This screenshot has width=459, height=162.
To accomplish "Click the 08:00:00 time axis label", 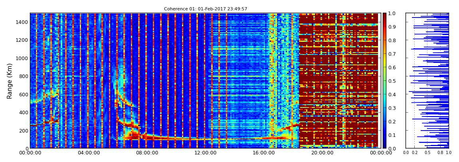I will (x=146, y=153).
